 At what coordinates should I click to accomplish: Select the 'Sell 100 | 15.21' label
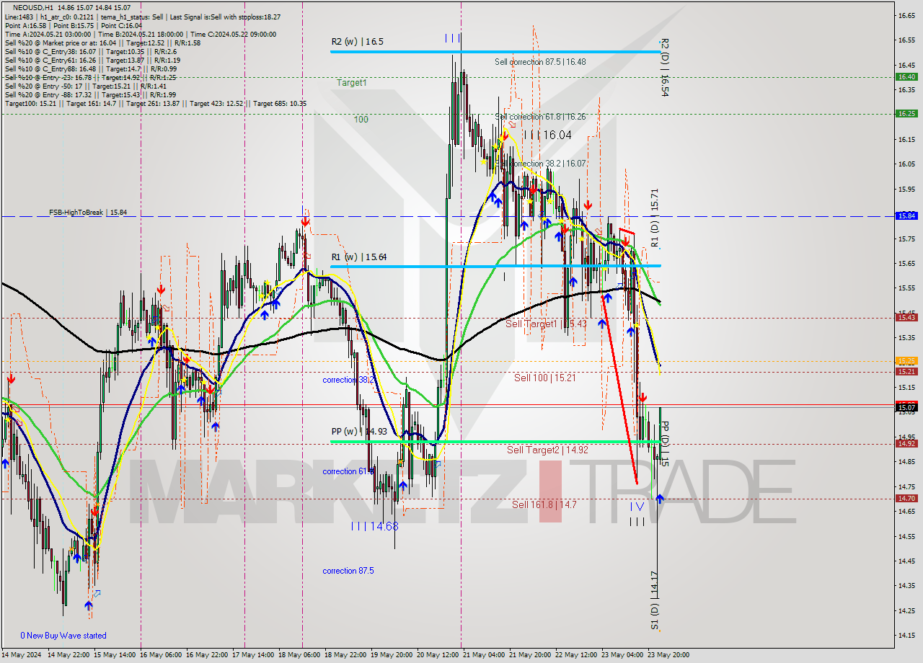point(544,377)
